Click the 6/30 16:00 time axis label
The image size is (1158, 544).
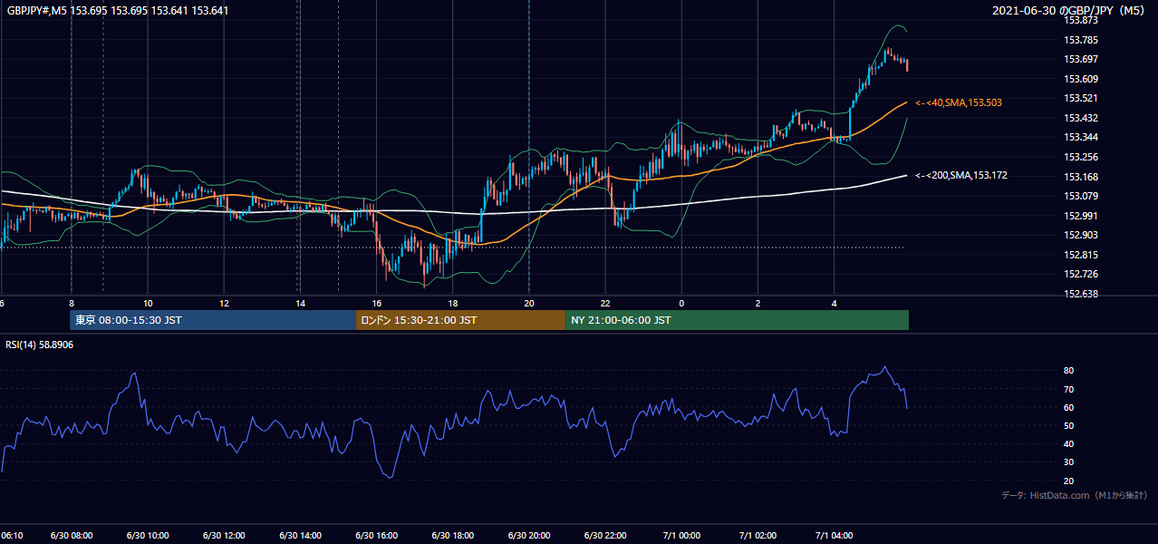pos(377,536)
